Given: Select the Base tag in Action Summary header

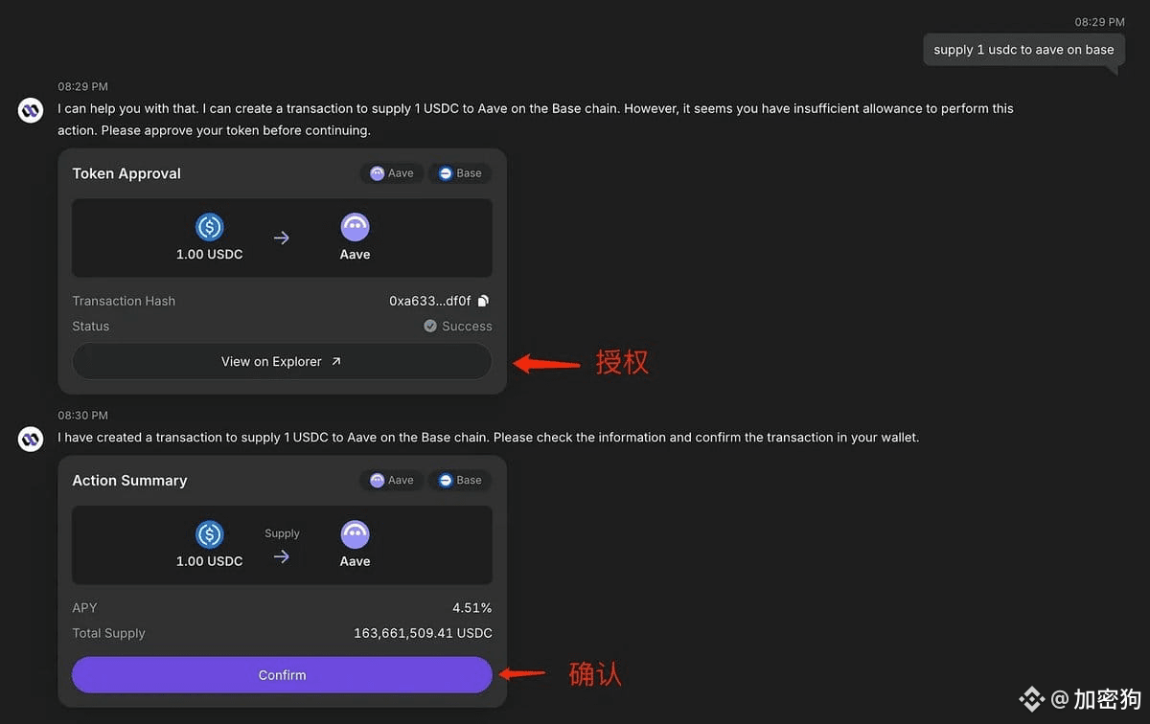Looking at the screenshot, I should coord(460,481).
